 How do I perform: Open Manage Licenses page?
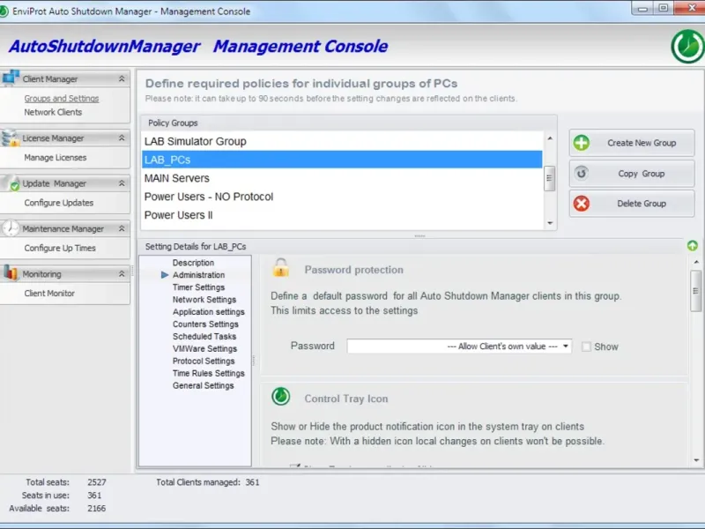56,158
